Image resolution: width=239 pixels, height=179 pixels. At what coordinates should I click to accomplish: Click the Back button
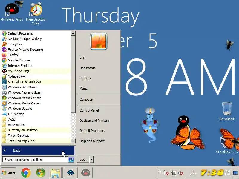[38, 150]
